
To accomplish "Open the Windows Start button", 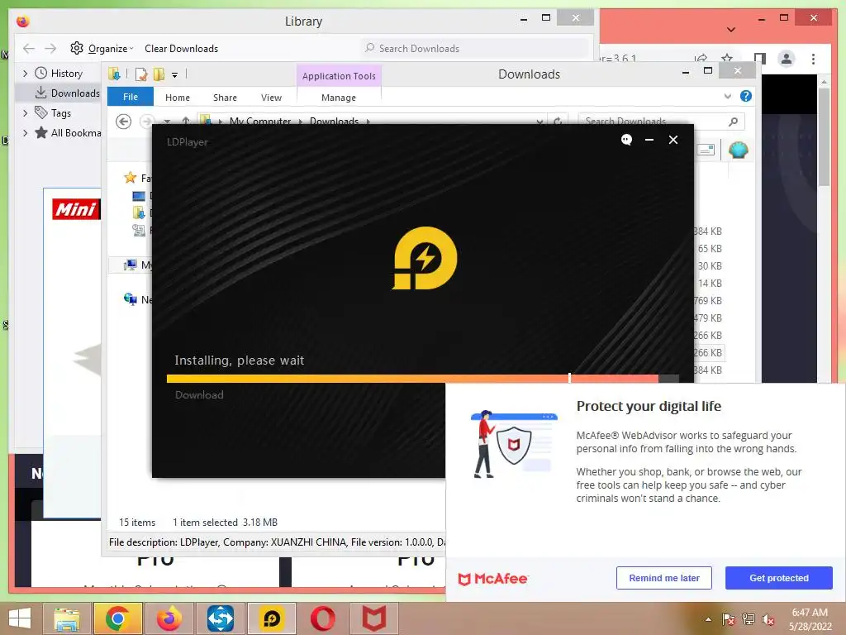I will pos(20,618).
